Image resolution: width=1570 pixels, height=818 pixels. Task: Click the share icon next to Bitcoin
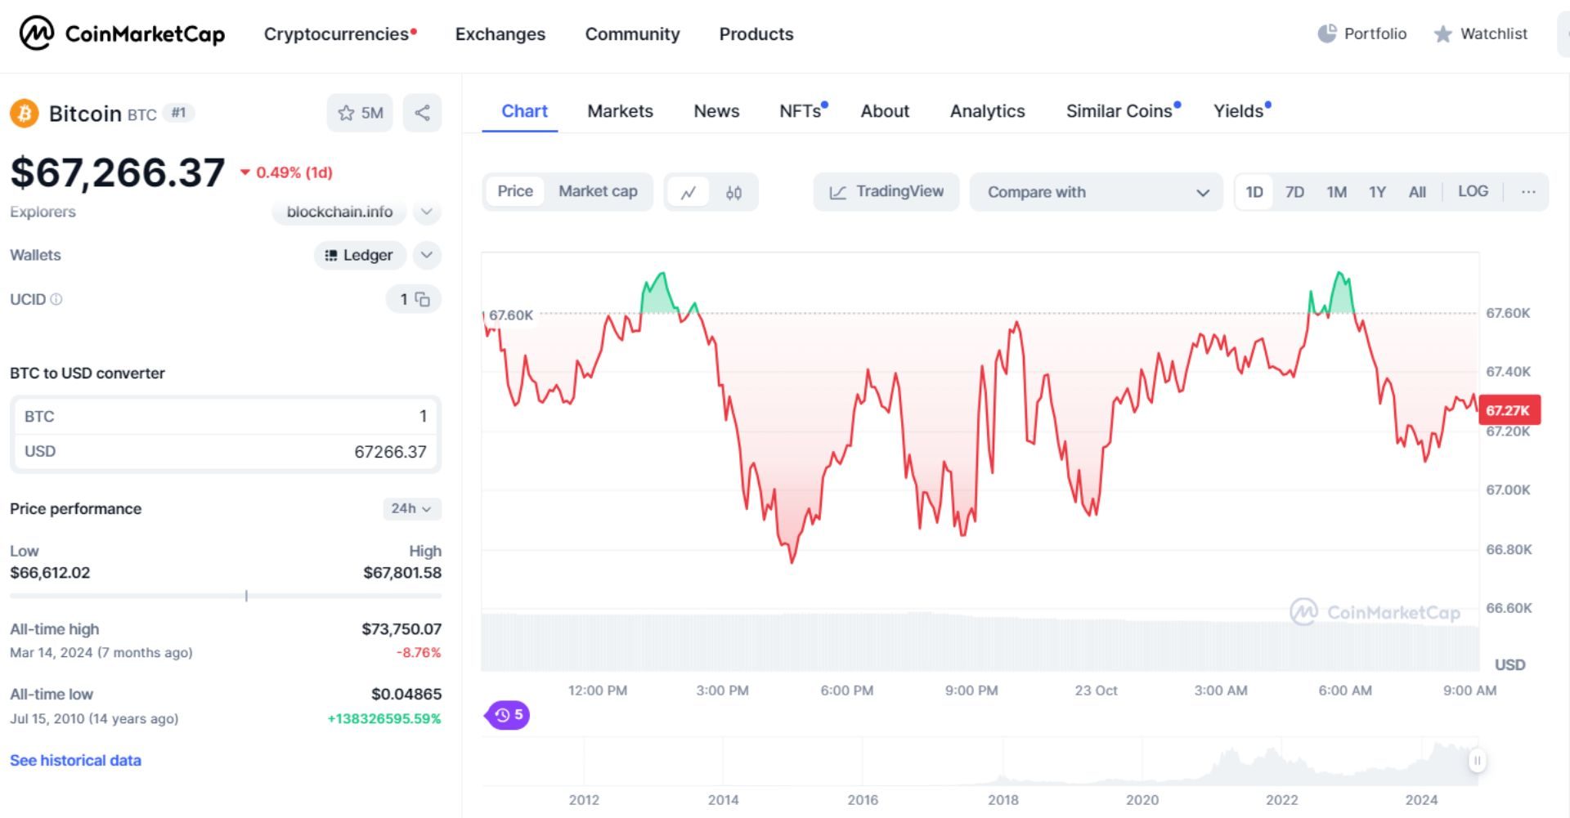point(422,113)
